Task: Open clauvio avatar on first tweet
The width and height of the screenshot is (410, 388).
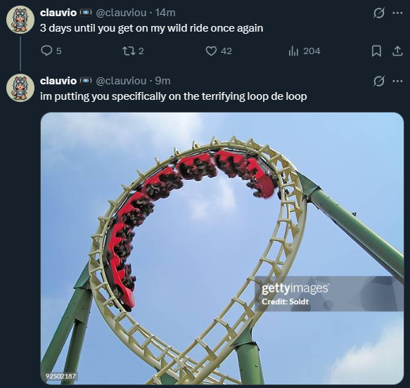Action: (x=20, y=20)
